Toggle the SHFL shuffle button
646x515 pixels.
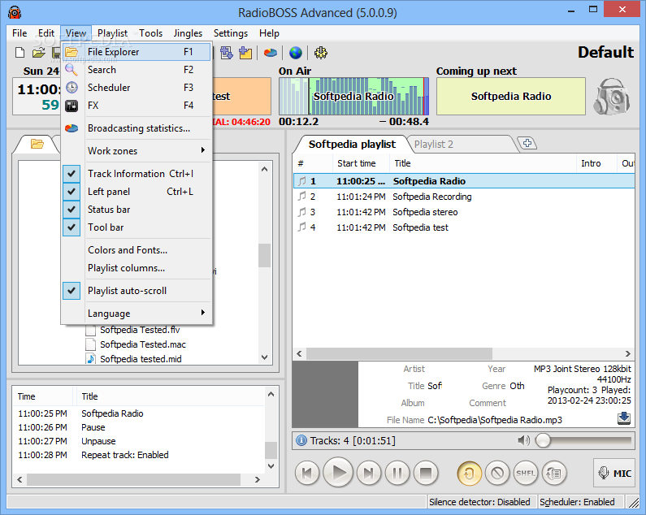tap(526, 473)
